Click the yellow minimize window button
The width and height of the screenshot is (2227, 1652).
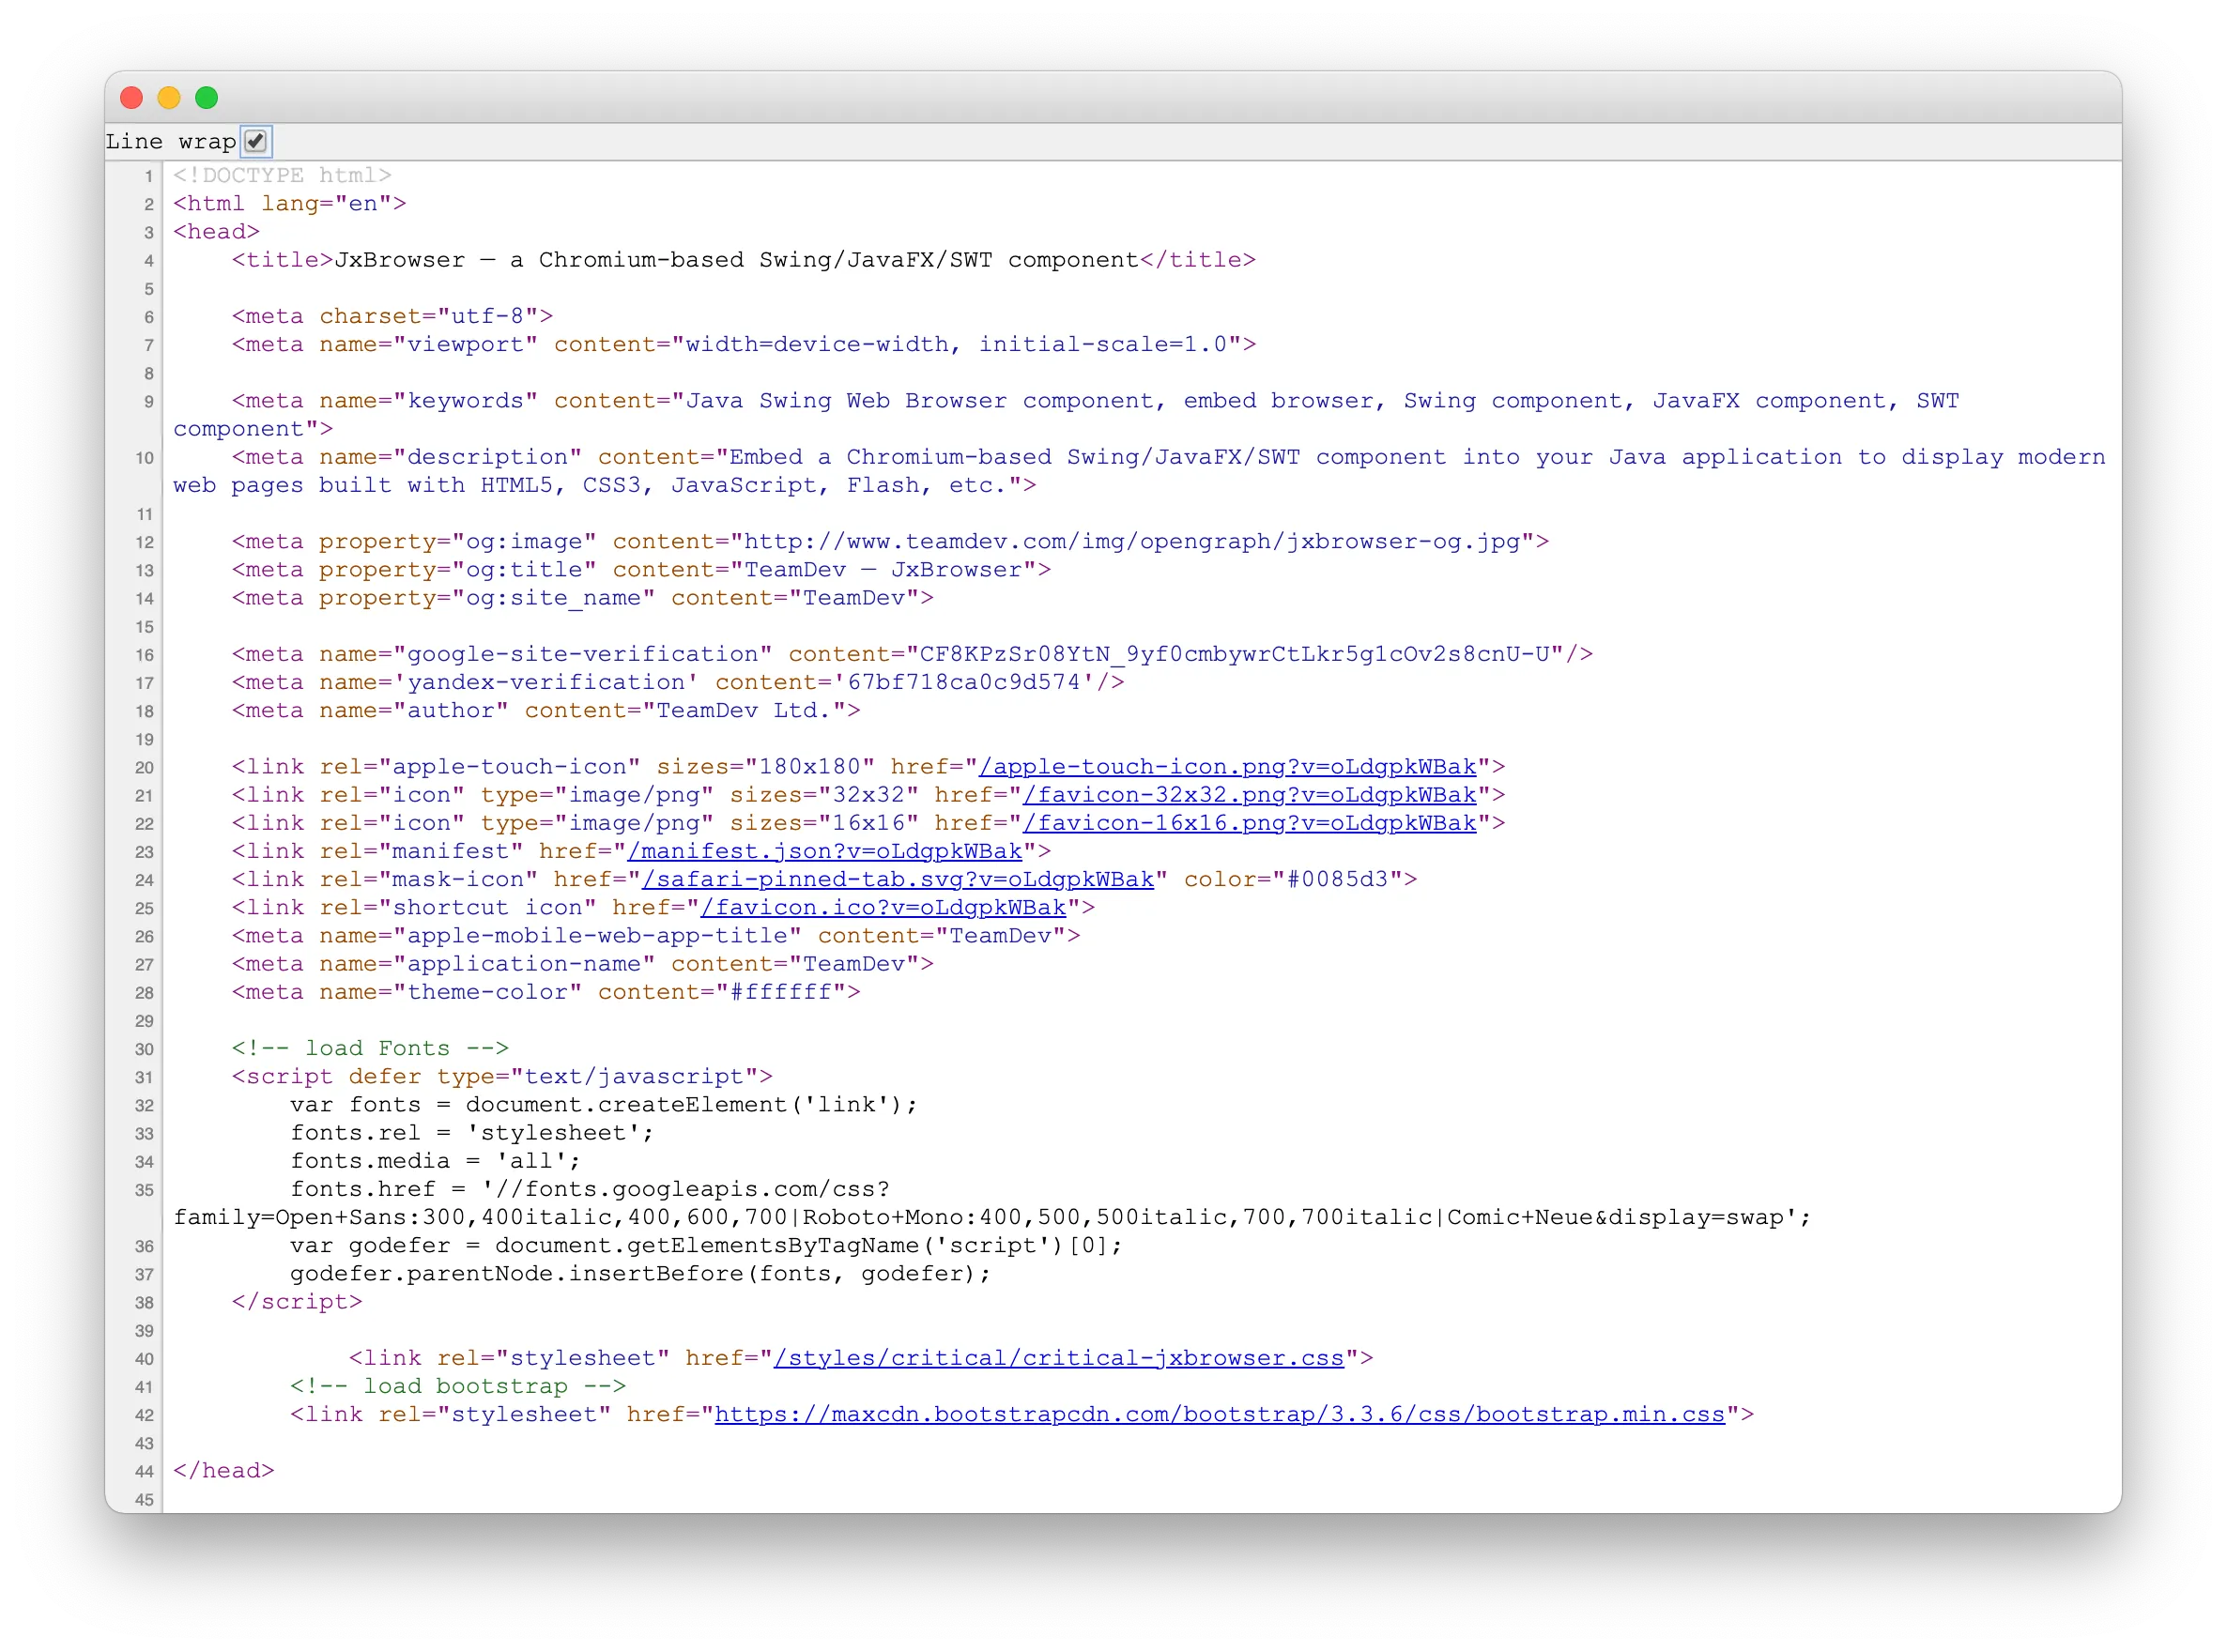click(169, 97)
